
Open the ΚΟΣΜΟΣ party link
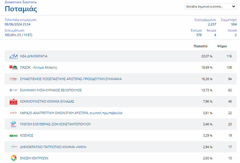[27, 135]
